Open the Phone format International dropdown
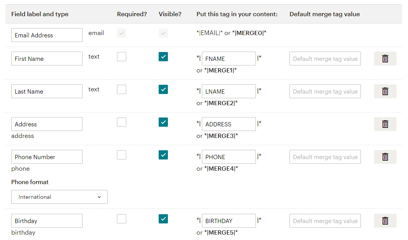Screen dimensions: 408x240 (x=59, y=197)
